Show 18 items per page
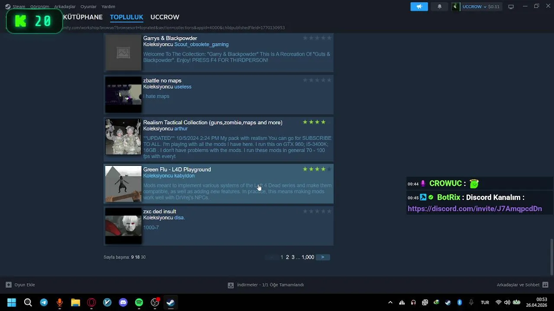Image resolution: width=554 pixels, height=311 pixels. [137, 257]
